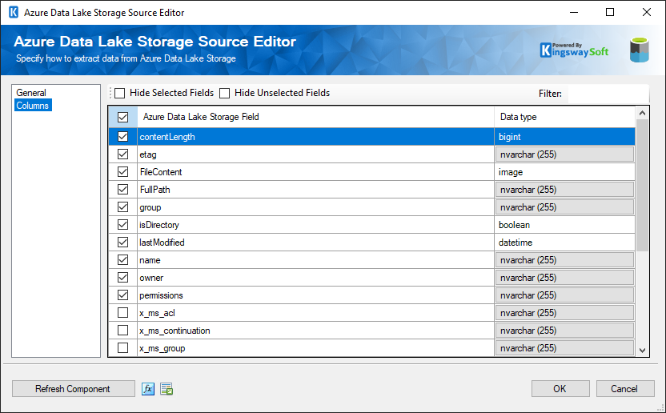Confirm with the OK button
This screenshot has width=666, height=413.
coord(560,389)
